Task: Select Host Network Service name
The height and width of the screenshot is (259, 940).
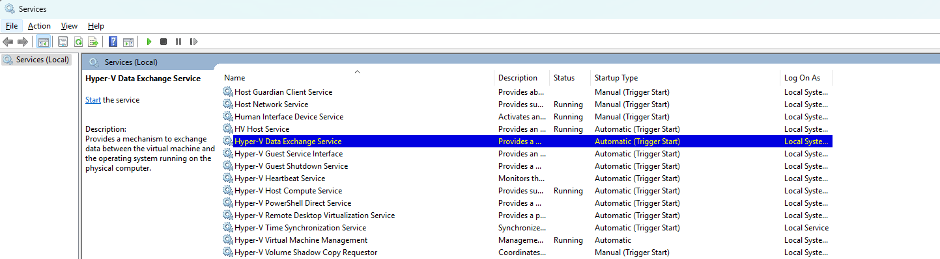Action: [272, 105]
